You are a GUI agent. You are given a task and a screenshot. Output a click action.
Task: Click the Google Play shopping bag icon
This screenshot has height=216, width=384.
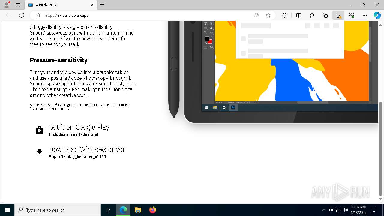point(40,130)
